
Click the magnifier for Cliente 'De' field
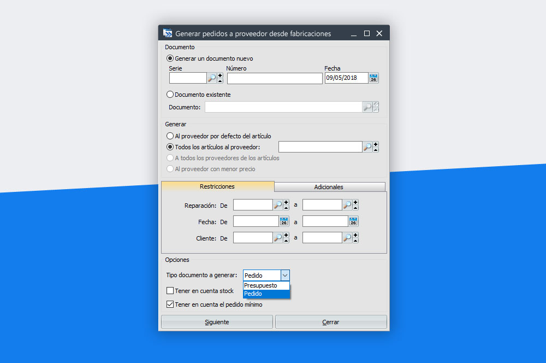coord(278,238)
